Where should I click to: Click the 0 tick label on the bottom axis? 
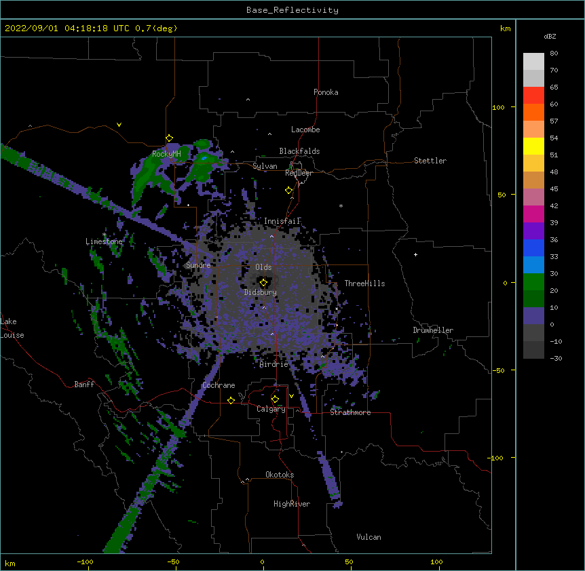262,562
